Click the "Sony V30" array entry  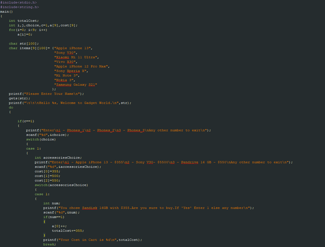coord(66,53)
